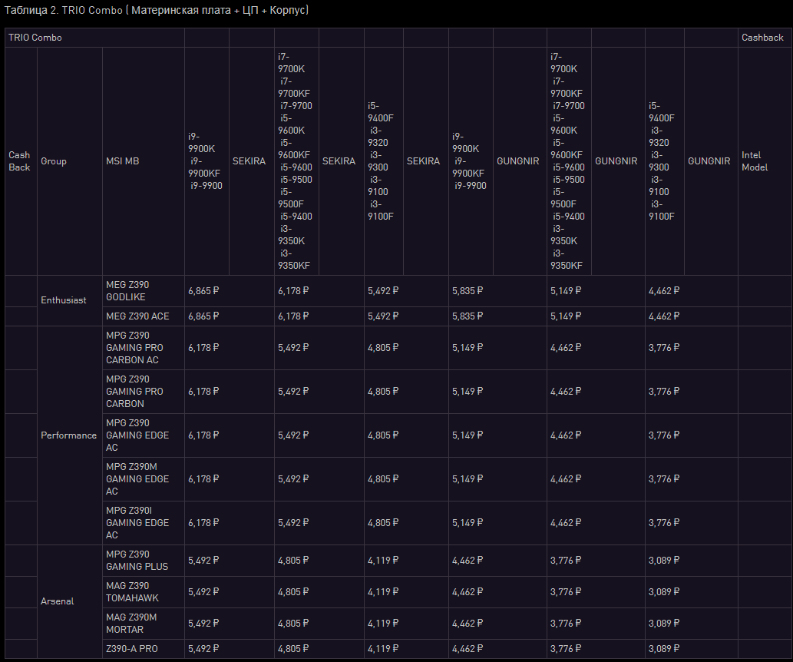
Task: Select the 'Cash Back' column header
Action: (19, 161)
